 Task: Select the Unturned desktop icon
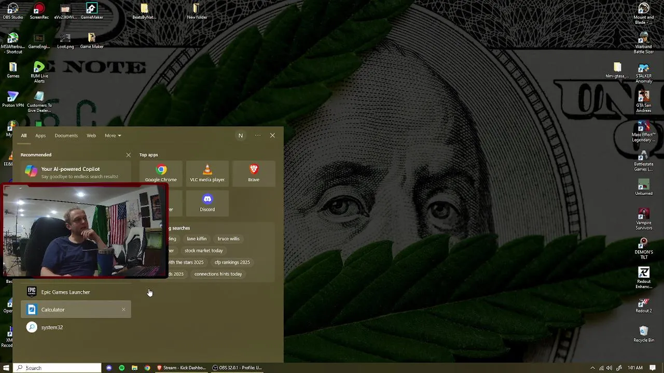[x=644, y=188]
